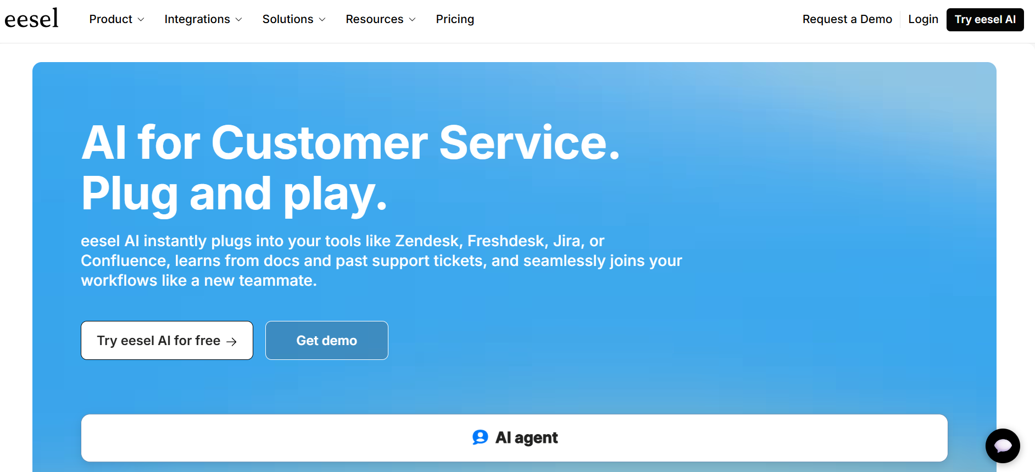The width and height of the screenshot is (1035, 472).
Task: Select the AI agent tab
Action: pos(514,438)
